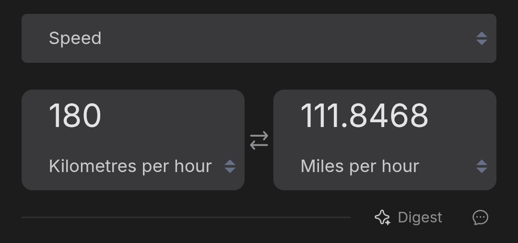Click blank area right of the 180 value
Screen dimensions: 518x243
coord(182,116)
